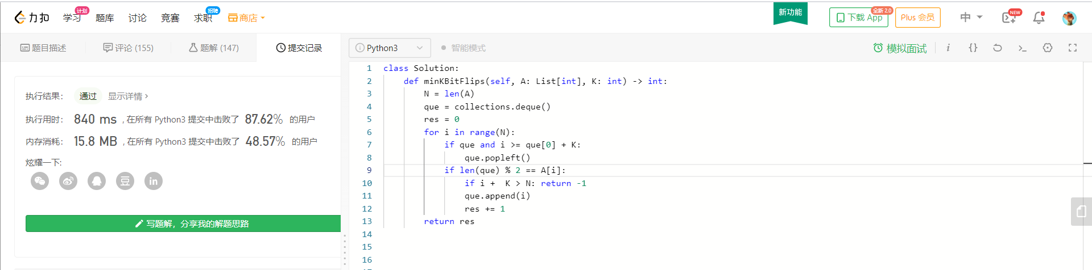Viewport: 1092px width, 270px height.
Task: Expand the 商店 store dropdown
Action: (x=247, y=18)
